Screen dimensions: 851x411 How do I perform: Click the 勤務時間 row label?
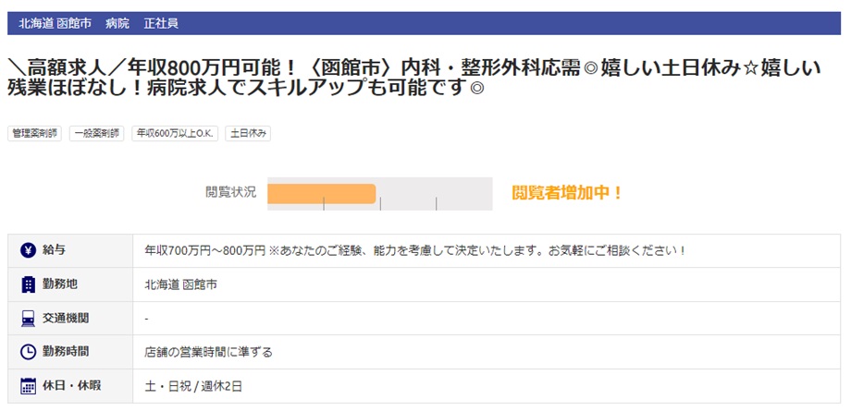67,352
